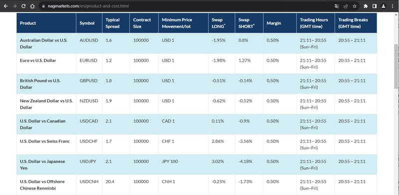Reload the page with refresh icon

tap(23, 6)
